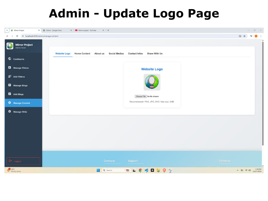Open a new browser tab with plus

[108, 30]
